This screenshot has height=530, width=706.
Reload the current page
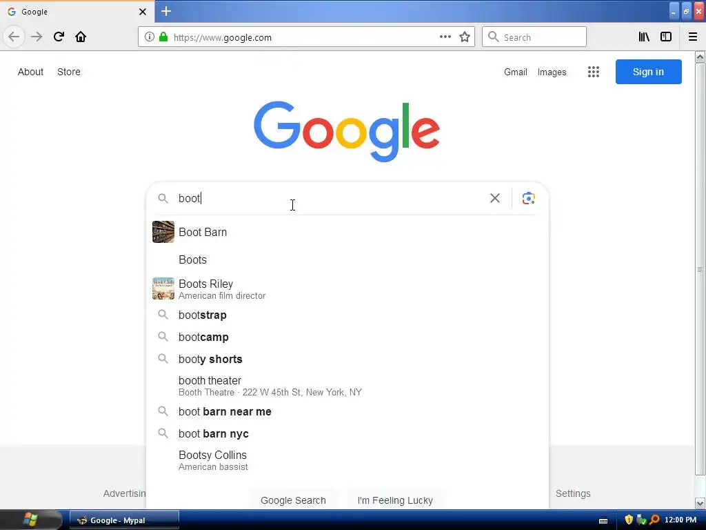click(59, 37)
